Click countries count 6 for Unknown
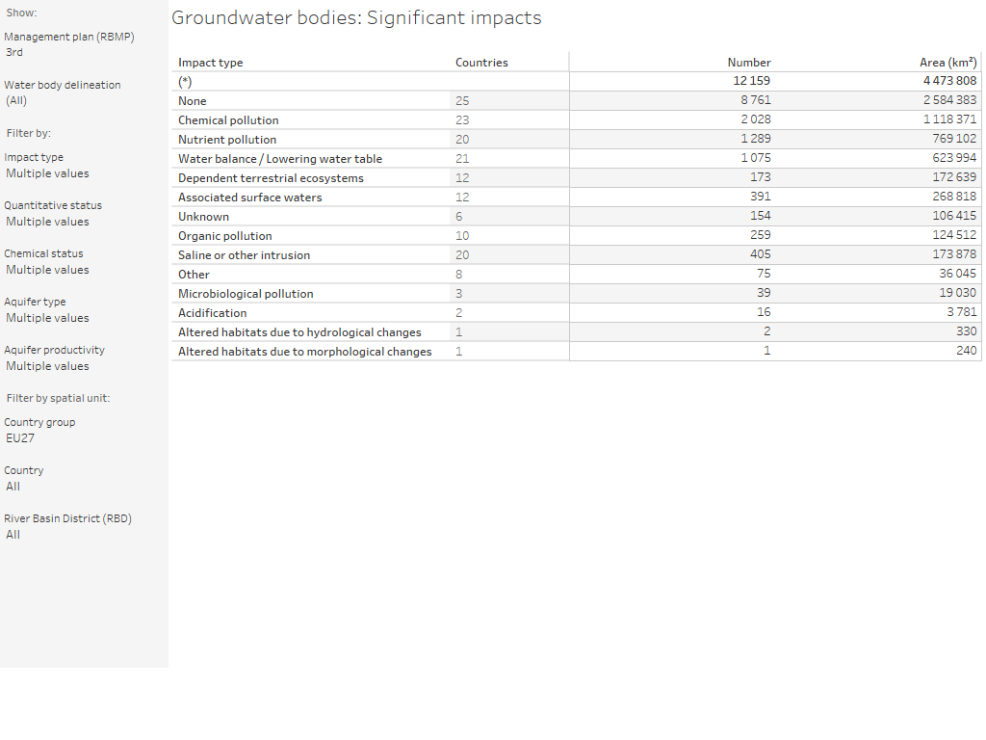Image resolution: width=986 pixels, height=740 pixels. pos(459,217)
